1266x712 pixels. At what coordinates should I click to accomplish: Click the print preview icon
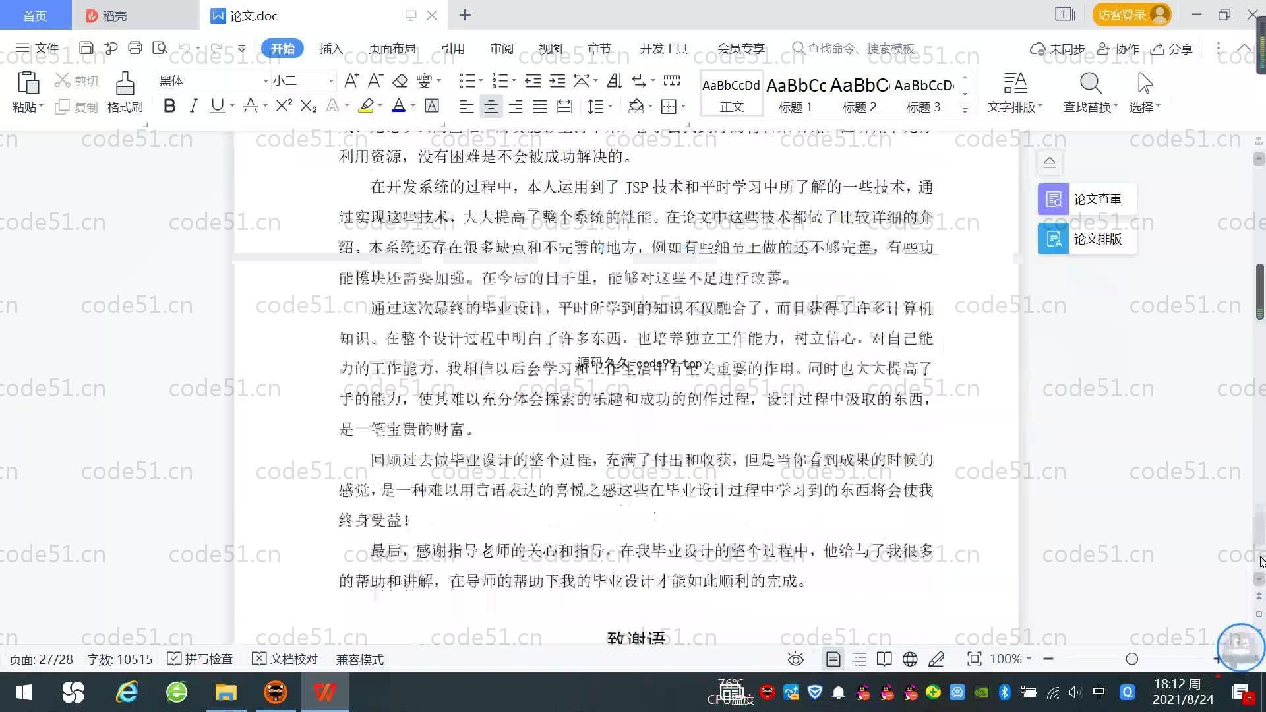click(x=160, y=48)
